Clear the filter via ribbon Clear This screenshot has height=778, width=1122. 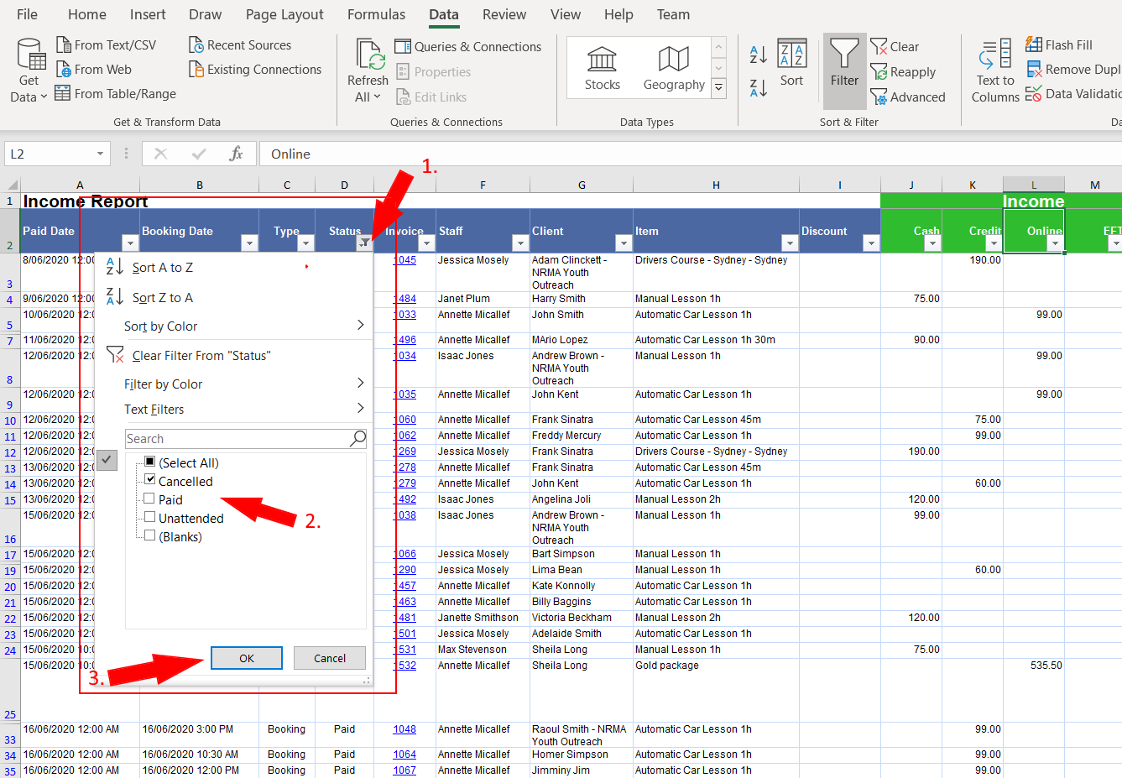pyautogui.click(x=895, y=47)
